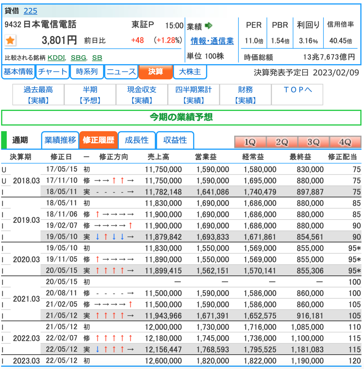Click the 2Q quarter button
The image size is (364, 369).
(282, 142)
